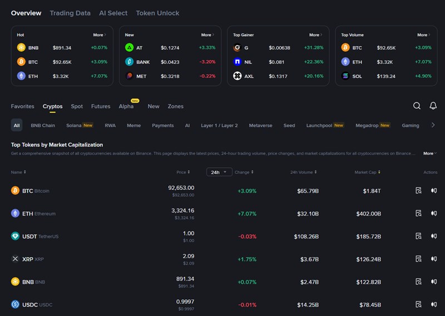Sort the table by Price column
The height and width of the screenshot is (316, 445).
(183, 172)
